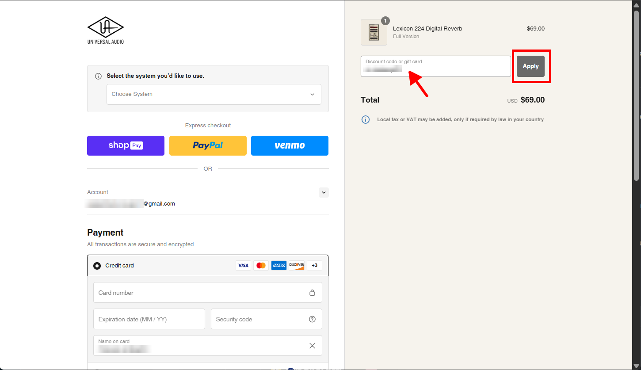The height and width of the screenshot is (370, 641).
Task: Click the local tax or VAT notice
Action: pyautogui.click(x=460, y=119)
